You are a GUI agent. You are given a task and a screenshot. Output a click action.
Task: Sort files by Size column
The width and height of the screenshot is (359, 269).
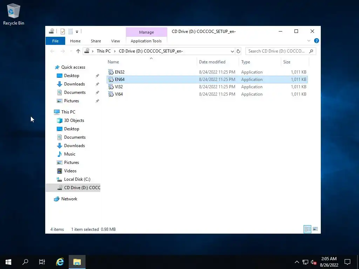click(x=295, y=62)
